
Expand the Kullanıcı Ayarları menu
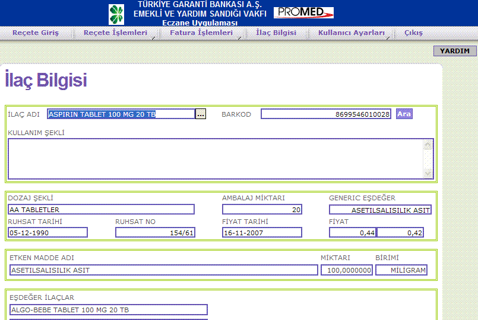pos(352,33)
